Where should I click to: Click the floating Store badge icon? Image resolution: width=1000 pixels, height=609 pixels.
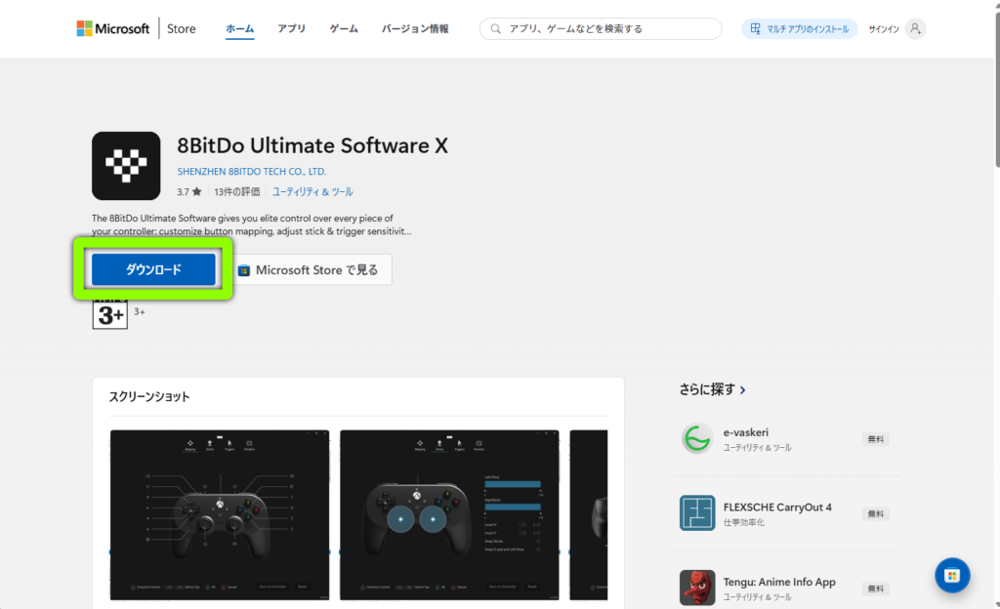click(x=951, y=576)
